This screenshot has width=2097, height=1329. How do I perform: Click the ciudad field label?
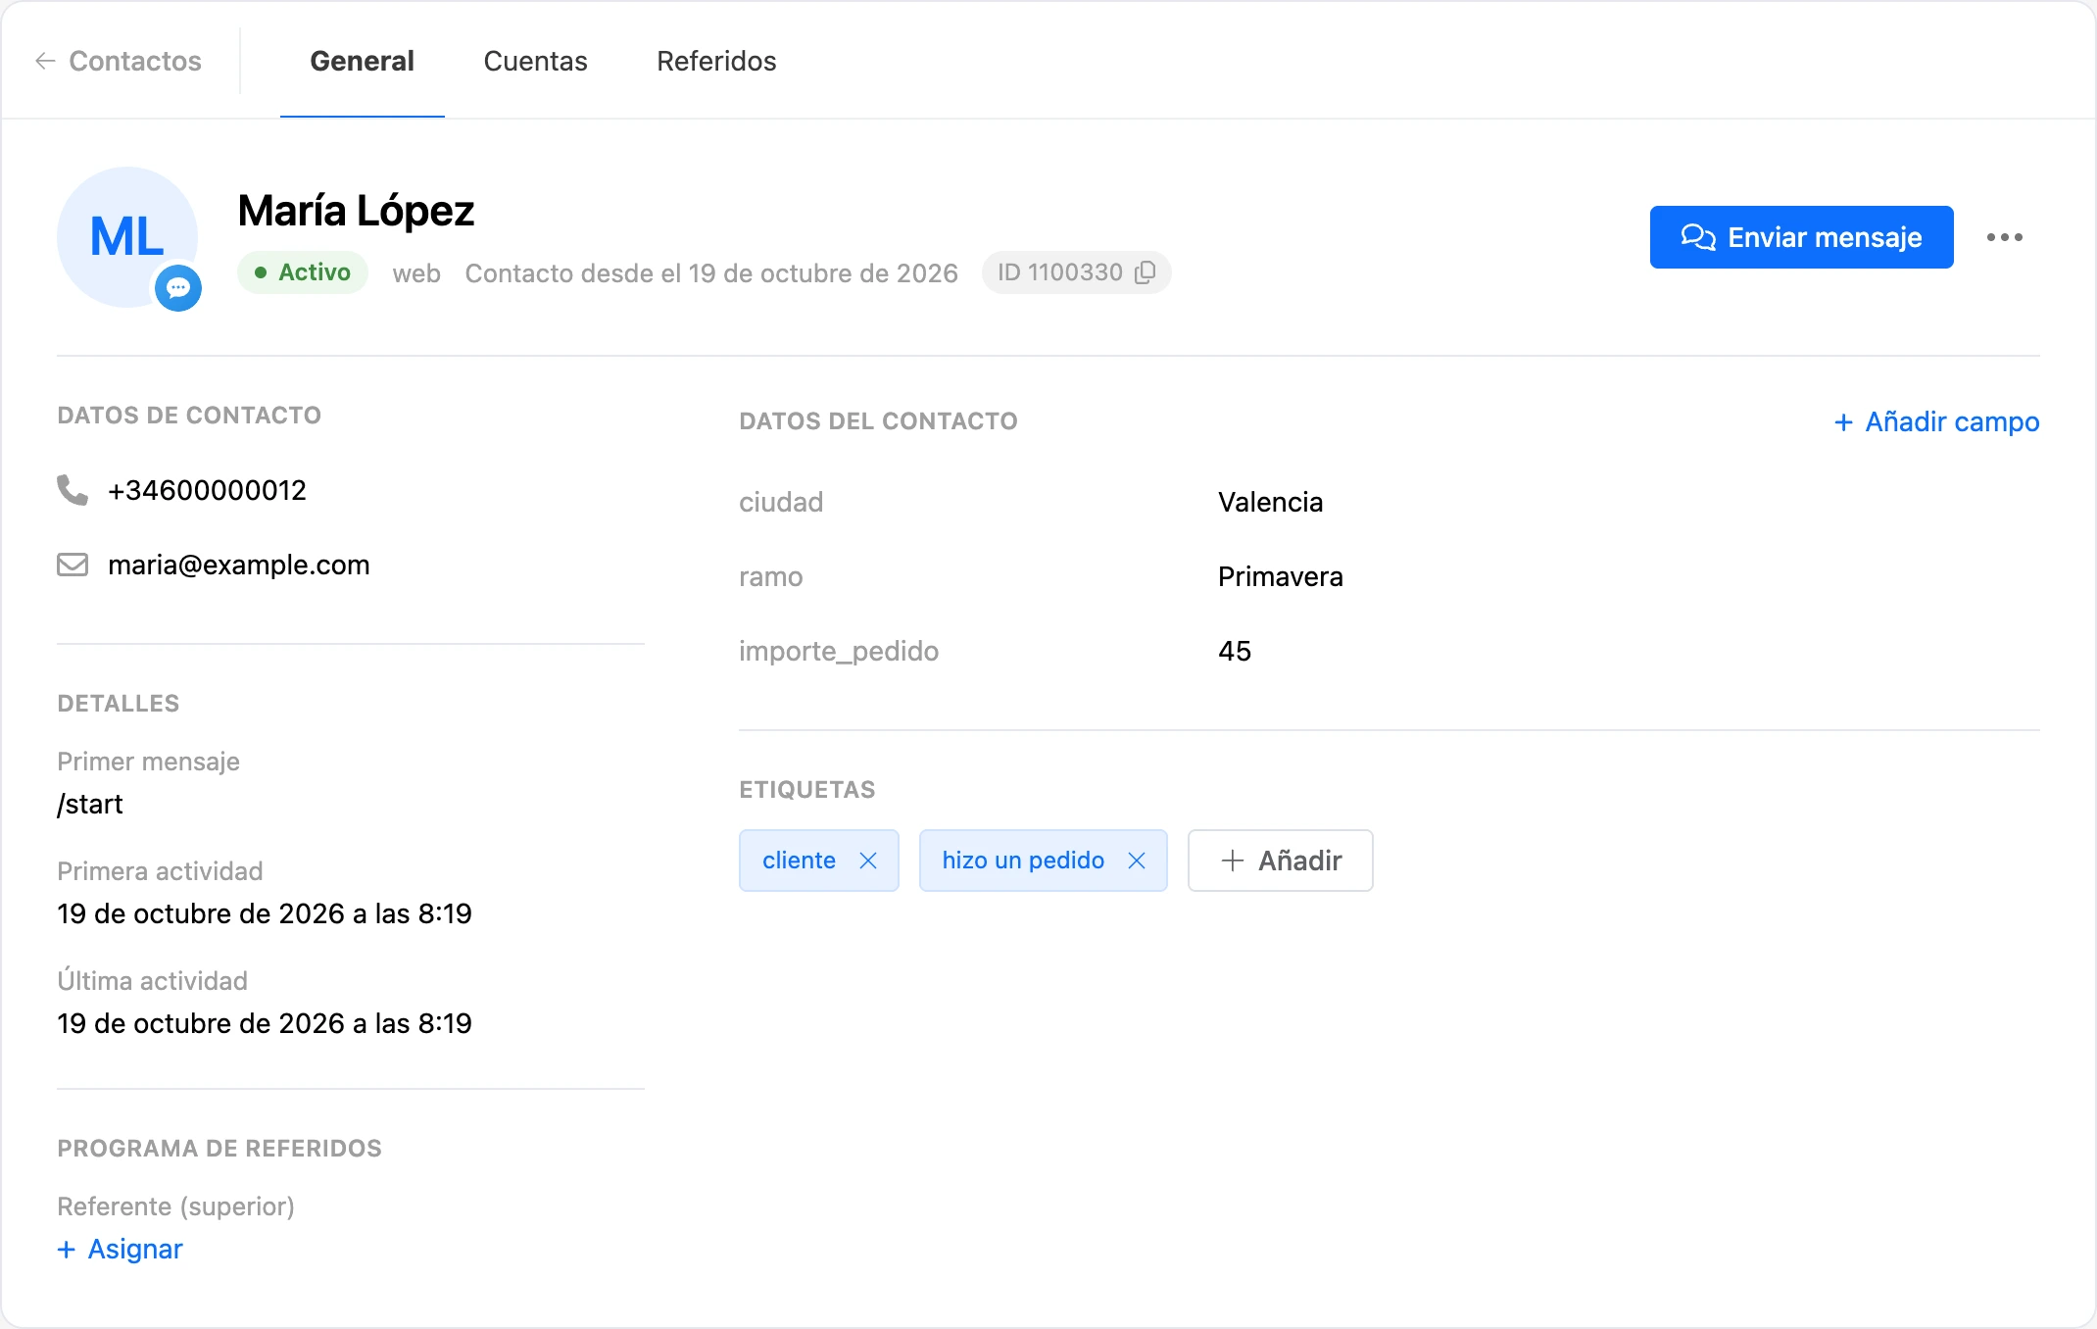point(781,502)
